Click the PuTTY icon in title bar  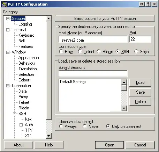tap(5, 4)
